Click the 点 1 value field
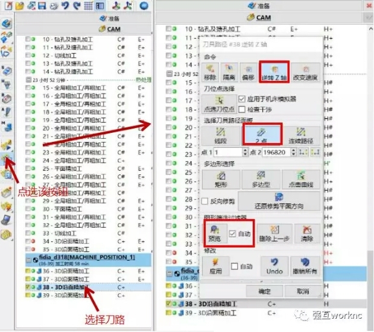374x332 pixels. point(228,152)
